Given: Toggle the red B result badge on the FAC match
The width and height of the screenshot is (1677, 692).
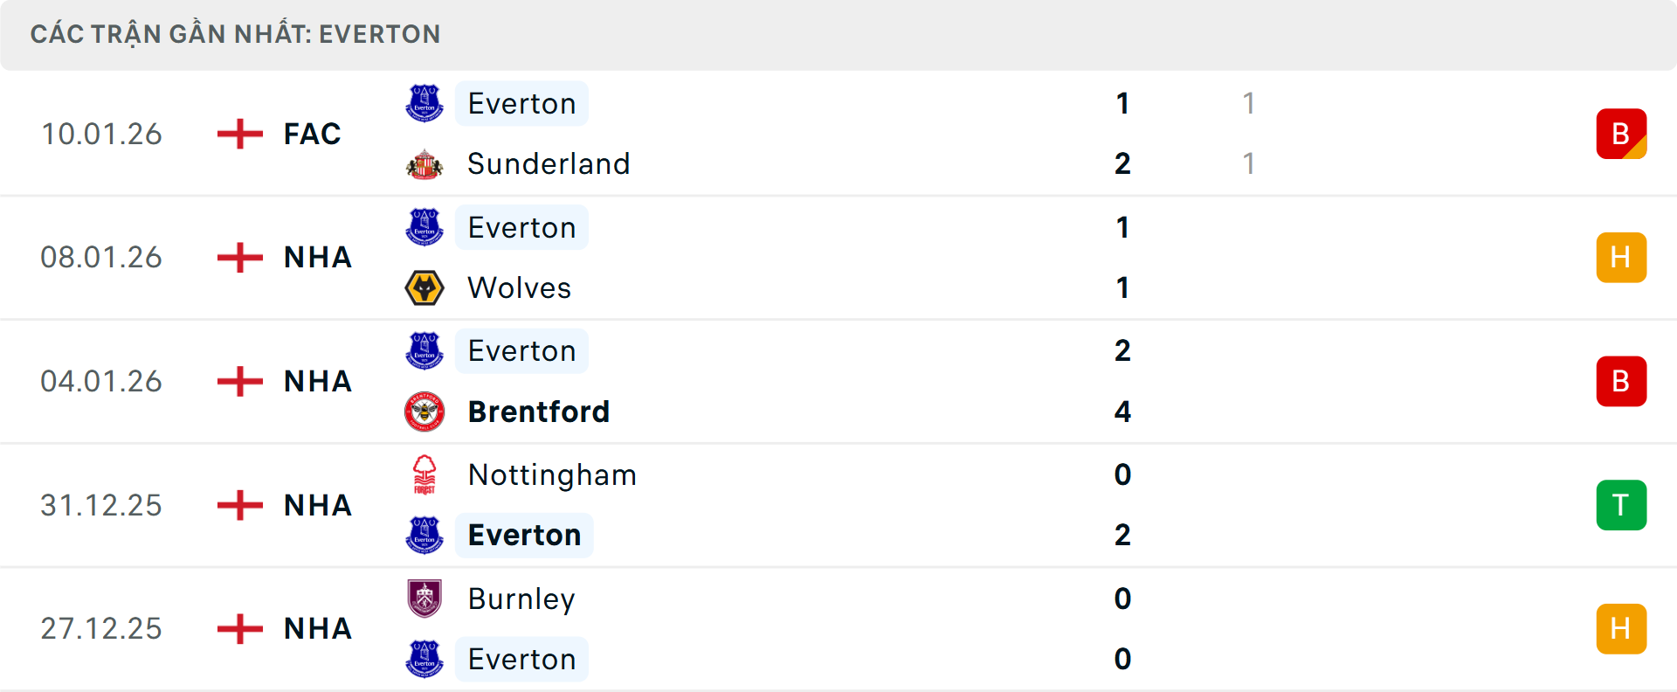Looking at the screenshot, I should [1622, 134].
